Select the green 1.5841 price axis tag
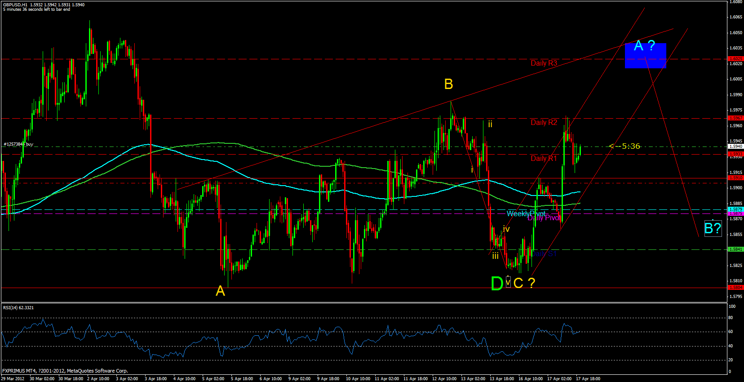The height and width of the screenshot is (382, 744). coord(735,249)
